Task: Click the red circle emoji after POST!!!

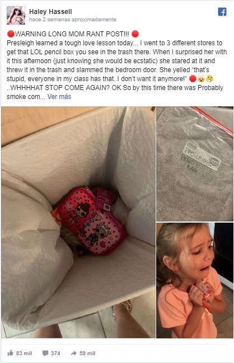Action: [135, 34]
